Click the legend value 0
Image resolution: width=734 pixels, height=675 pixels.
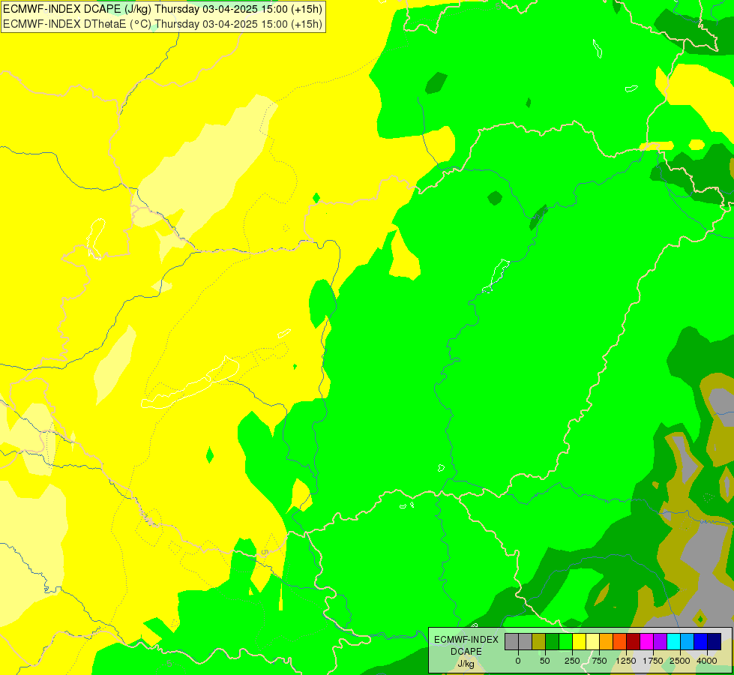[518, 661]
